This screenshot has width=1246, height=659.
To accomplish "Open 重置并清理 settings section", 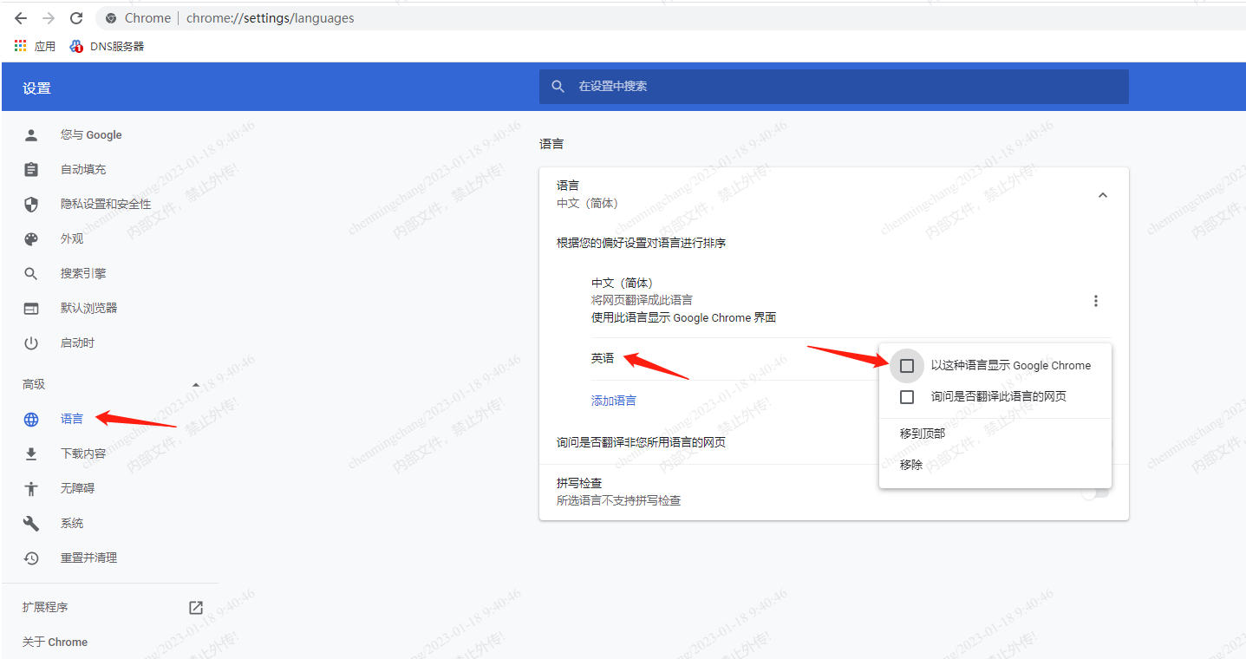I will coord(88,558).
